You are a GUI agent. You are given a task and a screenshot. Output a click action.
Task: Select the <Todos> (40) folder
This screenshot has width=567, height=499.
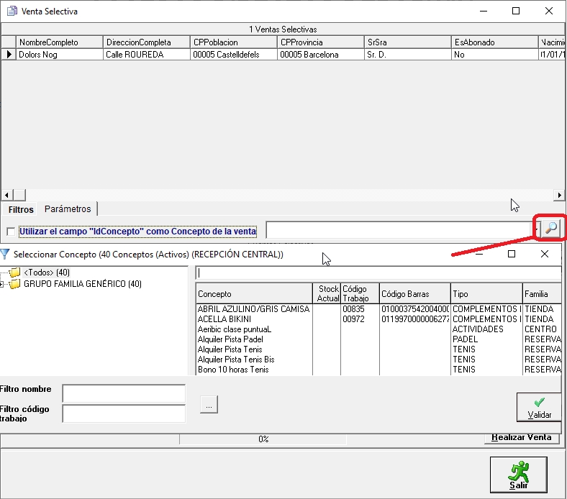tap(47, 273)
